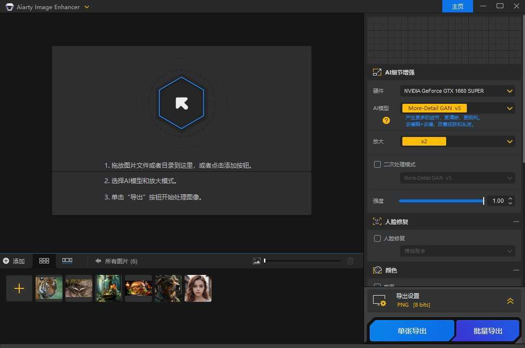525x348 pixels.
Task: Collapse the export settings panel chevron
Action: (x=510, y=300)
